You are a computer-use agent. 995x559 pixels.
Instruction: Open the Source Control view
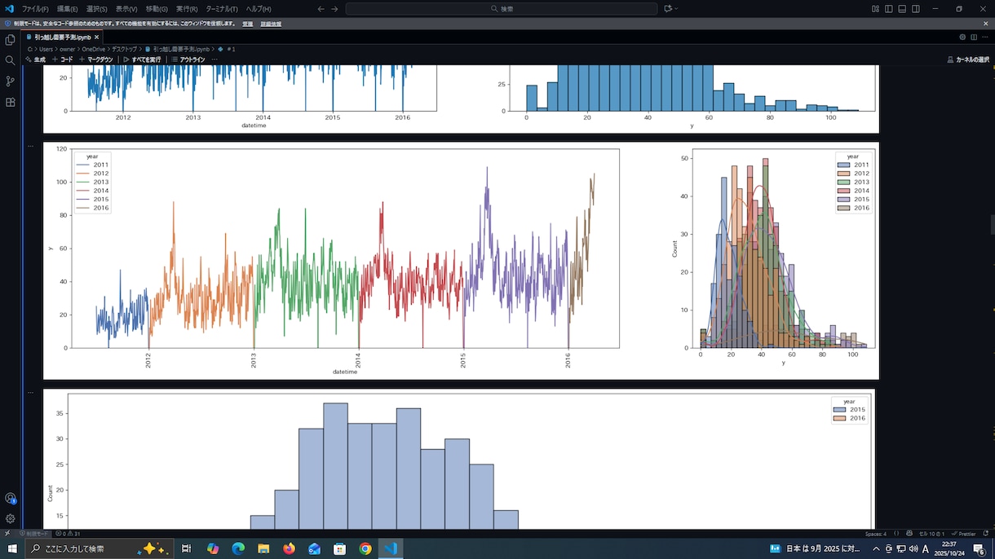click(x=10, y=81)
